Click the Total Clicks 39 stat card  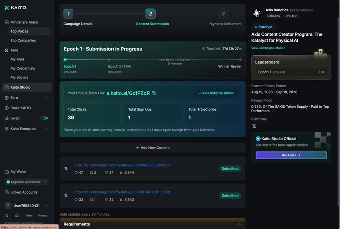coord(92,114)
